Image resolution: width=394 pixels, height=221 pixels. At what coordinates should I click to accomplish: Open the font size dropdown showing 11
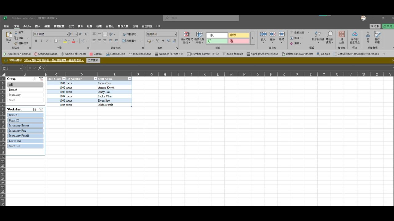coord(76,34)
